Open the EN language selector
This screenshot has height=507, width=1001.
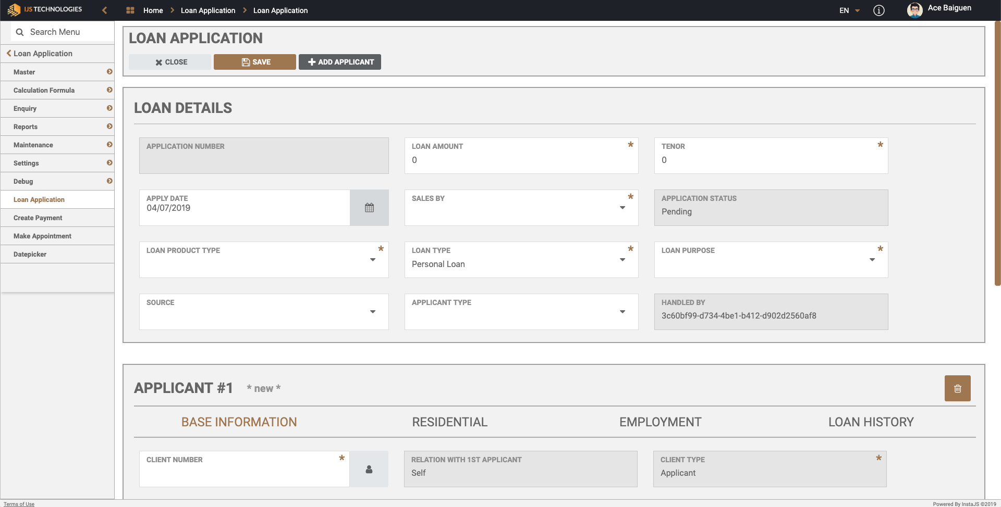click(849, 10)
